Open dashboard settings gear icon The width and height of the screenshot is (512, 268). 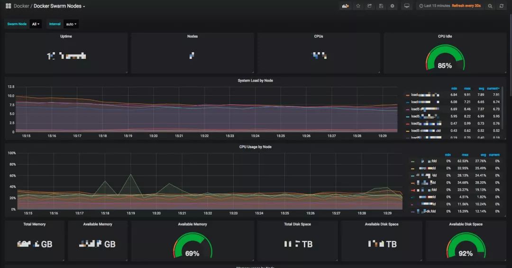[x=392, y=6]
